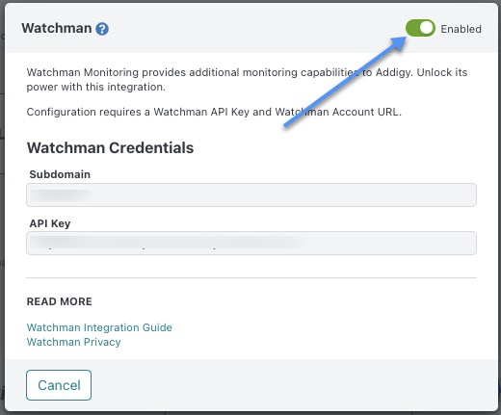Click the Watchman Credentials heading
501x415 pixels.
pos(110,148)
